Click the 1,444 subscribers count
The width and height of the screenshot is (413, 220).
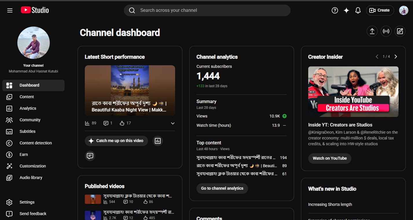(x=208, y=76)
